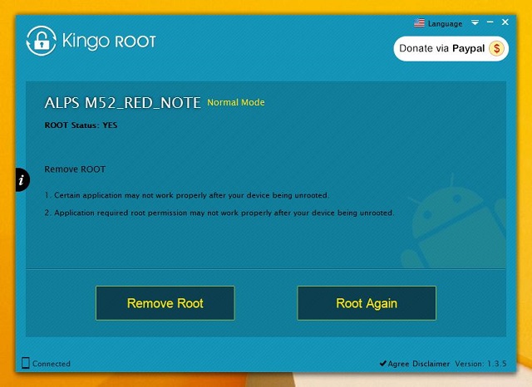The image size is (532, 387).
Task: Click Donate via Paypal
Action: click(442, 49)
